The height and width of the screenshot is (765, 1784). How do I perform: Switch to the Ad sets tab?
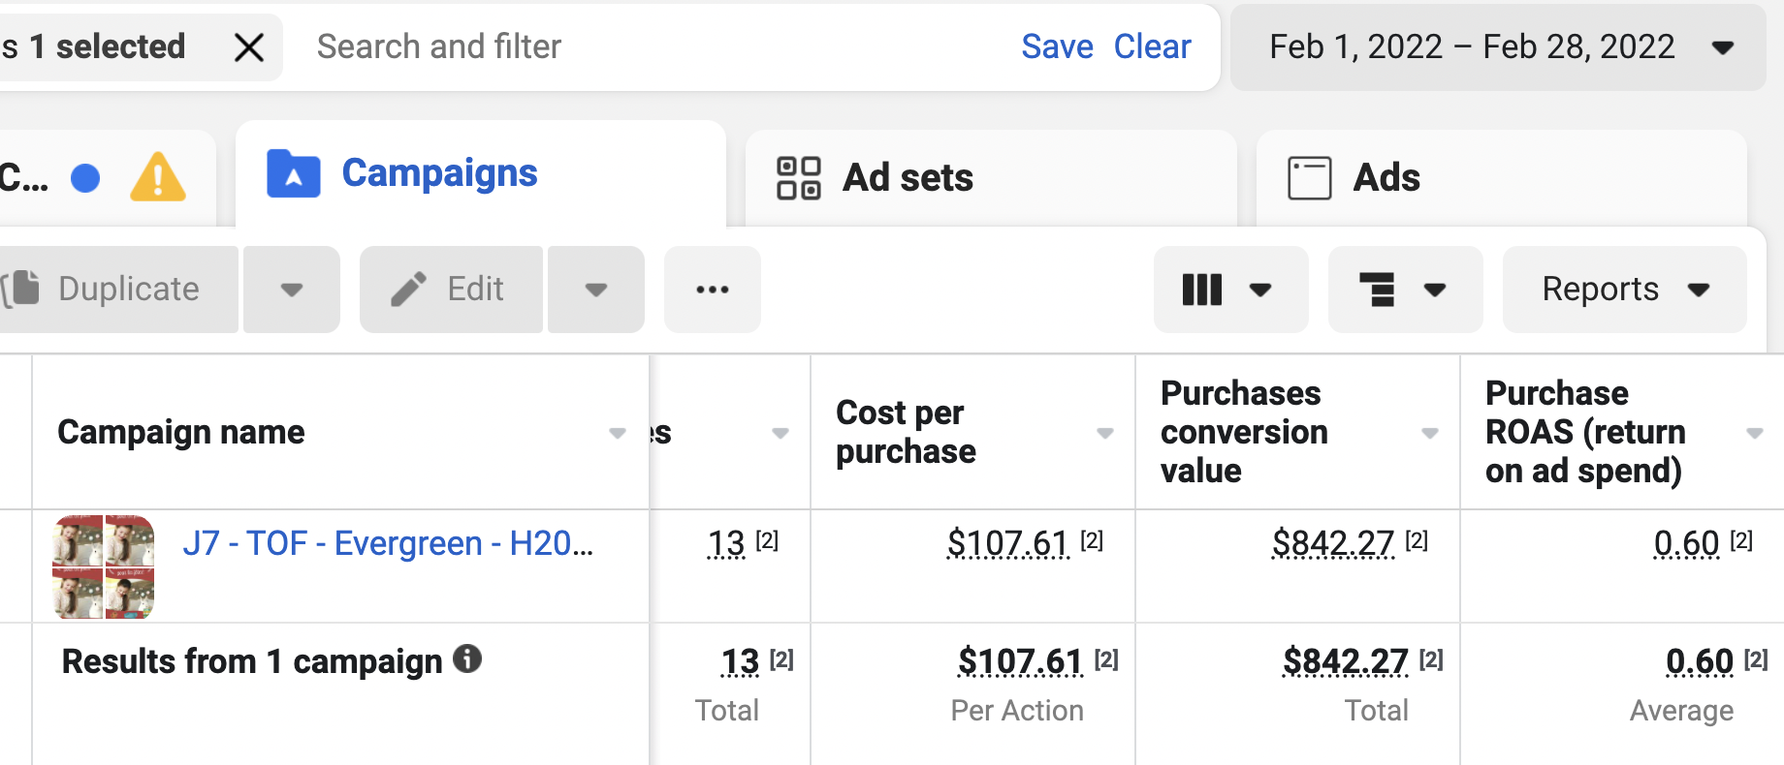(x=907, y=178)
